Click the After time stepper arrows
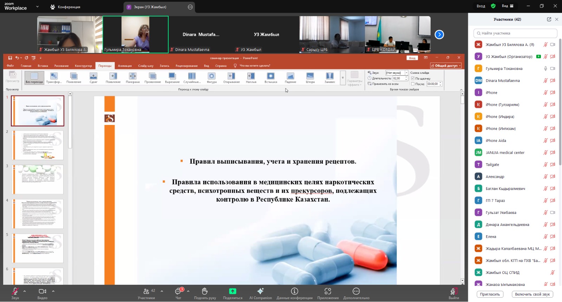Viewport: 562px width, 302px height. coord(440,84)
